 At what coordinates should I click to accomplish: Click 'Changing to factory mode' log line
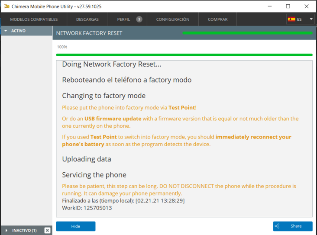coord(104,96)
